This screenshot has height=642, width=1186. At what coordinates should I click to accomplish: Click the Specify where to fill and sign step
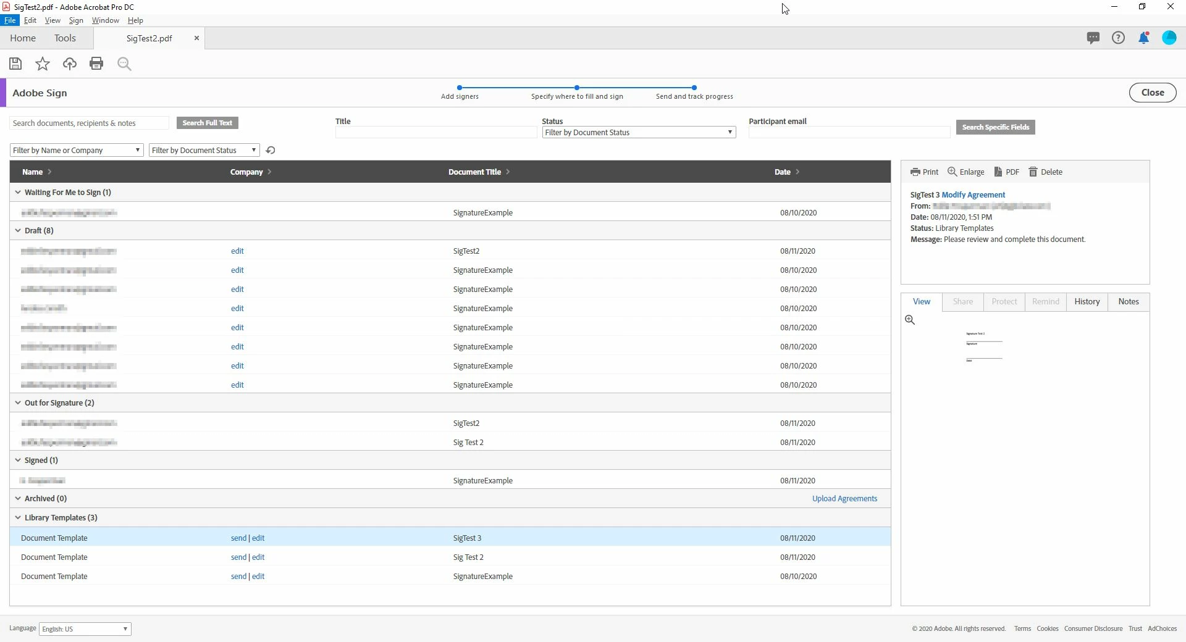coord(577,93)
